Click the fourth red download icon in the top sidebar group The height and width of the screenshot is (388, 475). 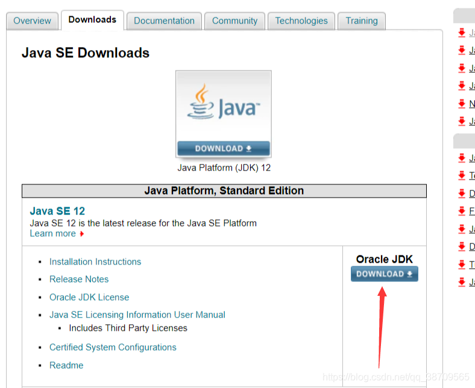462,86
